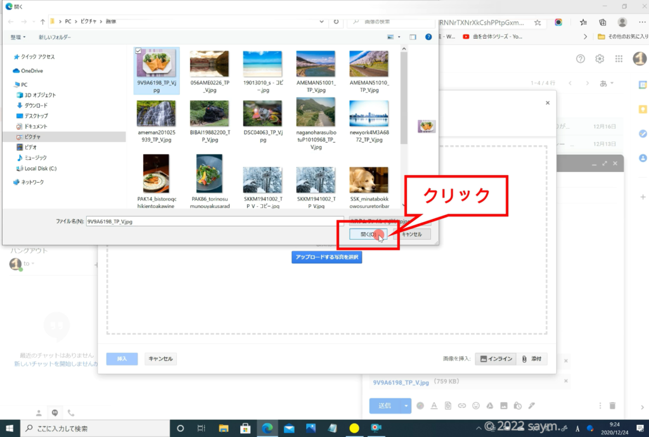Toggle checkbox on 9V9A6198_TP_V.jpg thumbnail
Screen dimensions: 649x437
(x=139, y=51)
